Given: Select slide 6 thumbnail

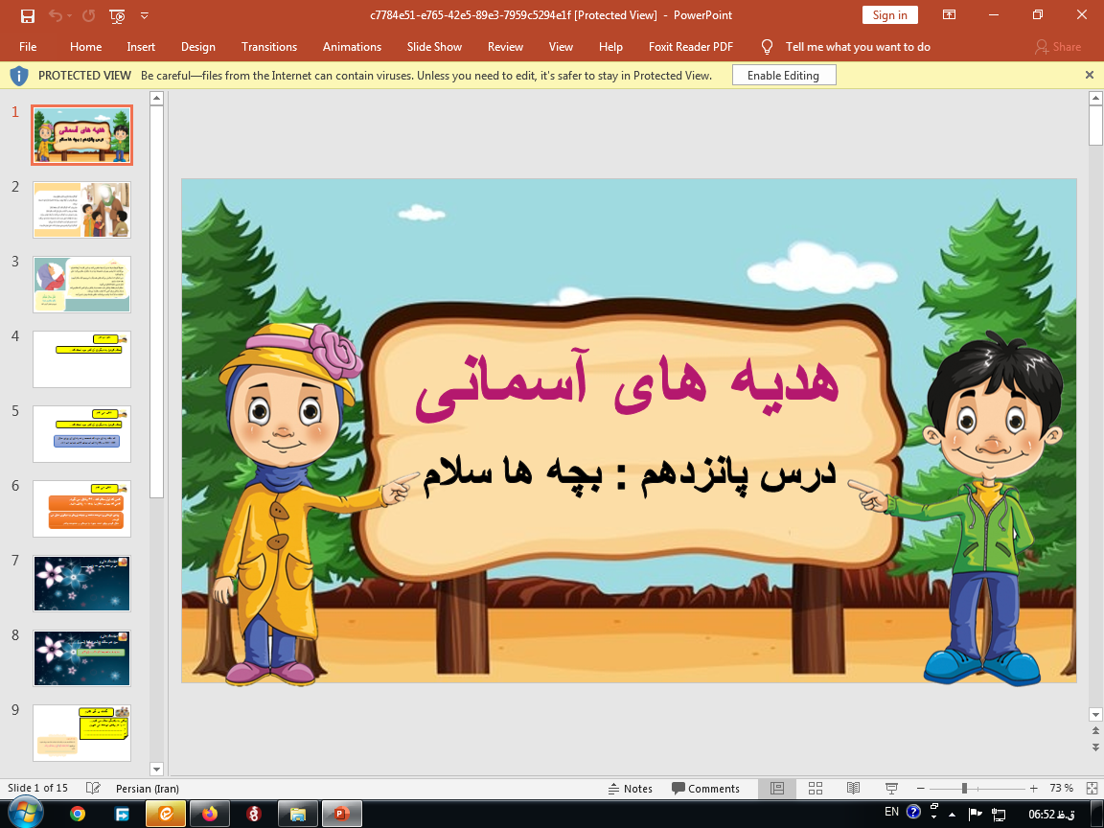Looking at the screenshot, I should click(81, 508).
